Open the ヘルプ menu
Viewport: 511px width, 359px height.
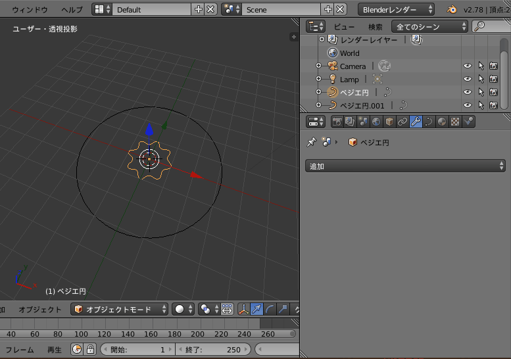click(72, 10)
